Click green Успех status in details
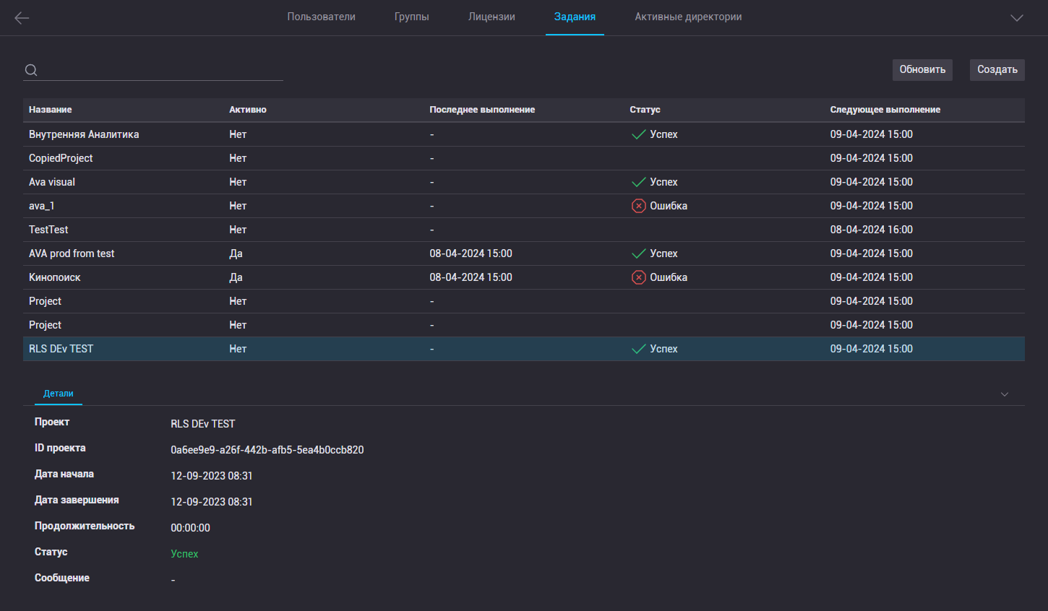The image size is (1048, 611). point(184,554)
